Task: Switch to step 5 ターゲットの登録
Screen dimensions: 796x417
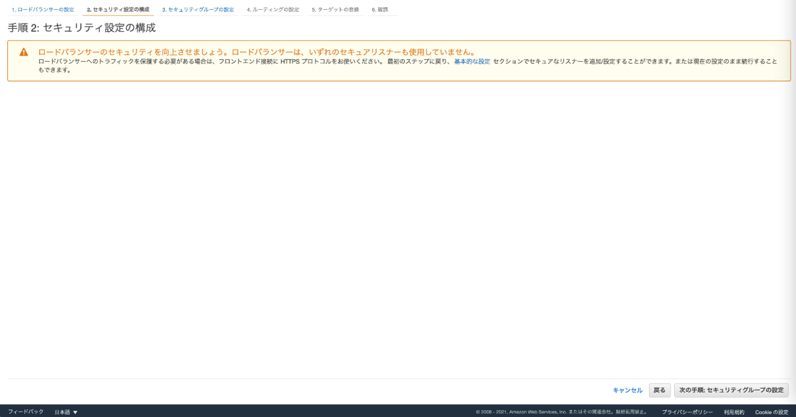Action: [335, 10]
